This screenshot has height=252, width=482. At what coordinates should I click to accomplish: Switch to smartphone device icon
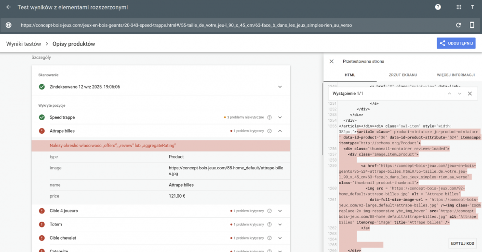point(472,25)
